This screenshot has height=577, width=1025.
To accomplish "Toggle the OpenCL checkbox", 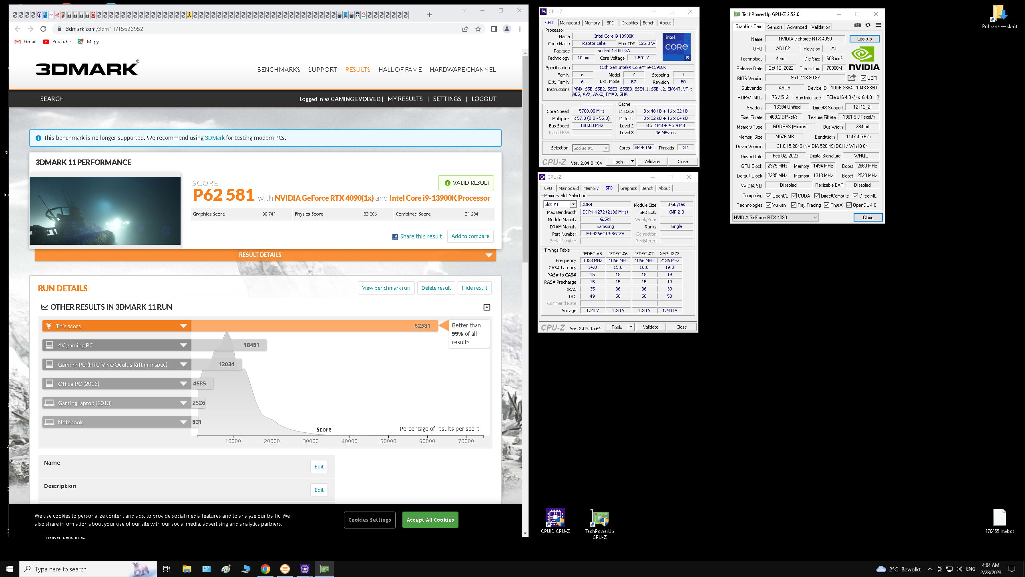I will 768,196.
